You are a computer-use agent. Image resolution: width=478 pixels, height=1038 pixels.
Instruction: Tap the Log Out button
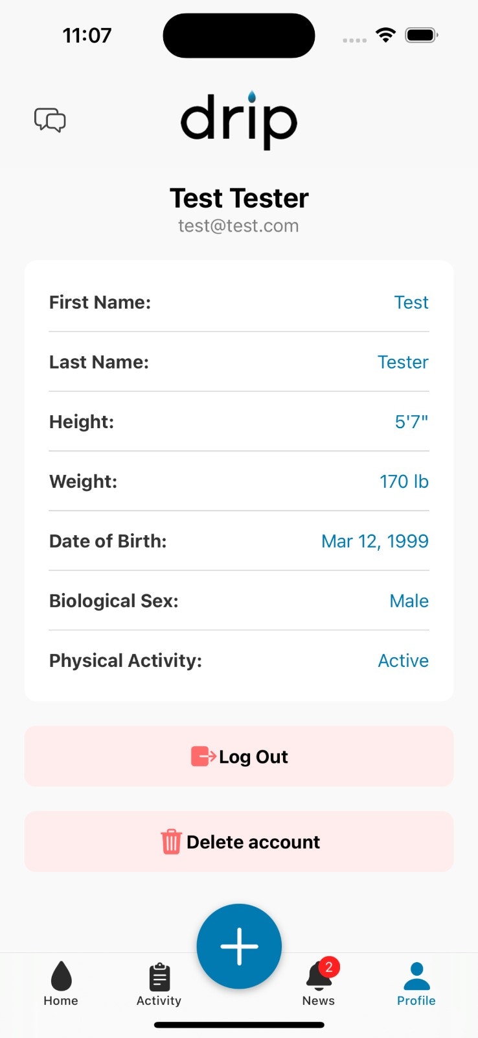pos(239,756)
